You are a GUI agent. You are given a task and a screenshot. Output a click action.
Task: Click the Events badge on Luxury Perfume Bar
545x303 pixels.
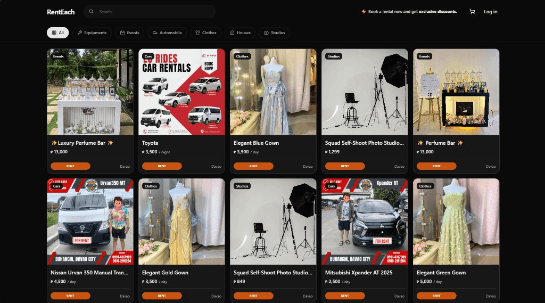pyautogui.click(x=59, y=56)
